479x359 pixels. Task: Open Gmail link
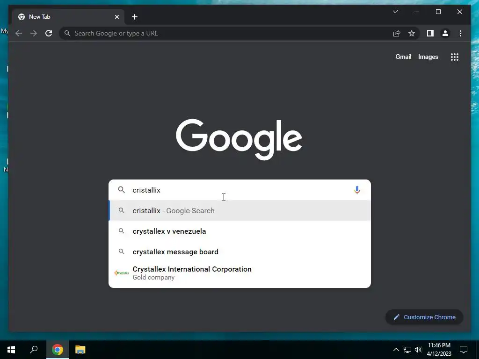point(403,57)
